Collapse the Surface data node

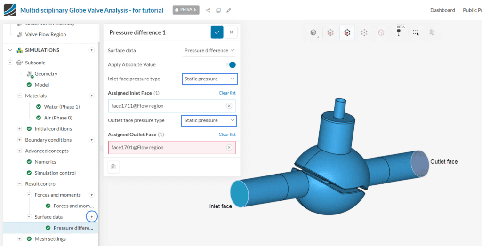point(29,217)
